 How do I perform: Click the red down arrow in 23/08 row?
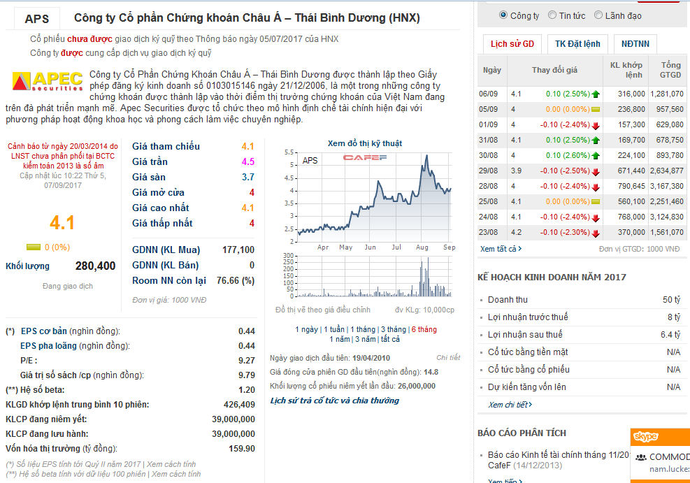(596, 233)
